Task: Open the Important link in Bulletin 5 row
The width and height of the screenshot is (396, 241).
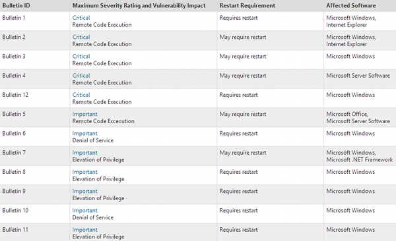Action: [85, 114]
